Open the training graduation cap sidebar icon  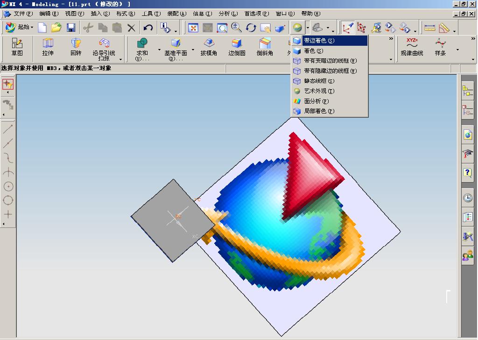(x=468, y=153)
